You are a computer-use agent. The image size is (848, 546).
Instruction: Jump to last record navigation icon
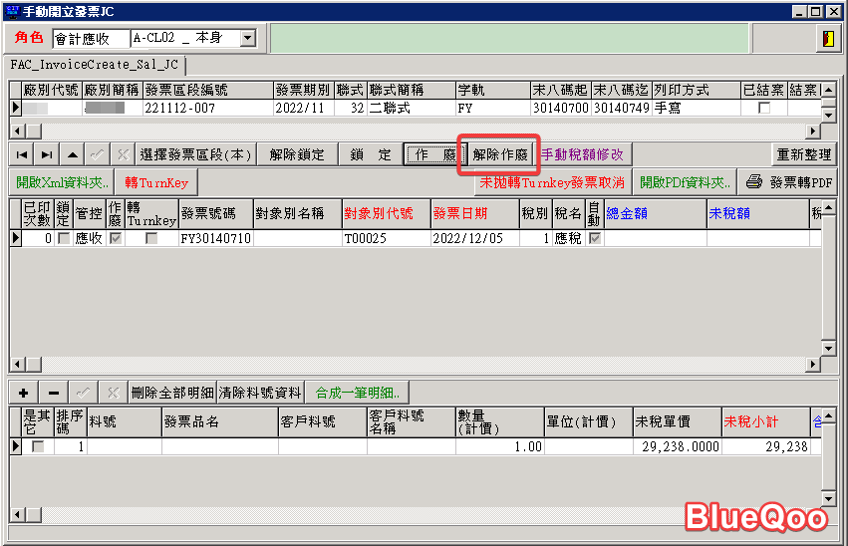pyautogui.click(x=47, y=154)
